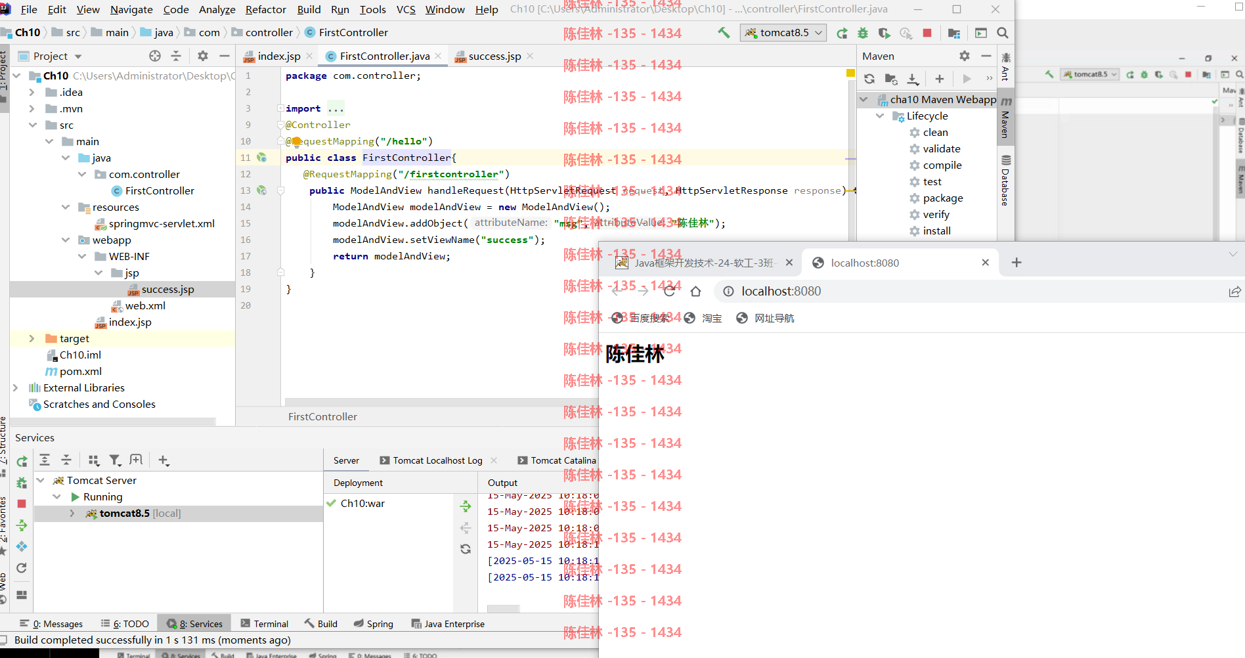1245x658 pixels.
Task: Open tomcat8.5 run configuration dropdown
Action: coord(783,32)
